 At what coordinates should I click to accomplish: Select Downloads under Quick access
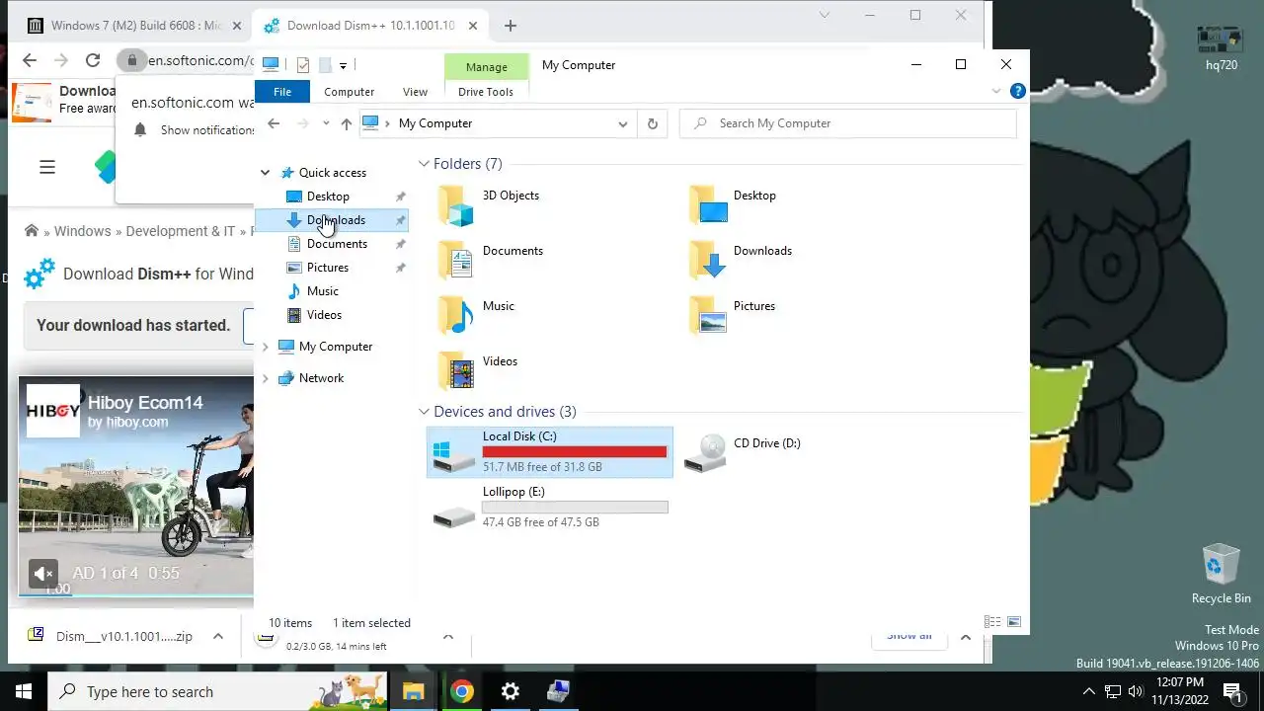(332, 220)
